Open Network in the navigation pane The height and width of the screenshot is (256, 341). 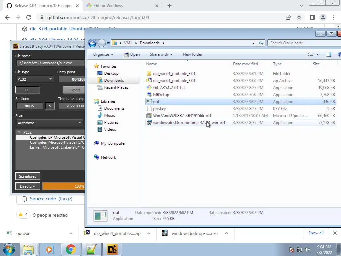[108, 157]
